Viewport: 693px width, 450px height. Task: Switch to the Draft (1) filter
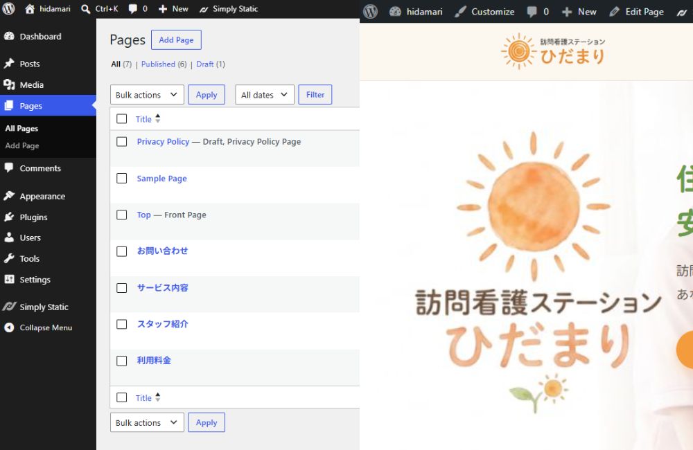click(211, 64)
